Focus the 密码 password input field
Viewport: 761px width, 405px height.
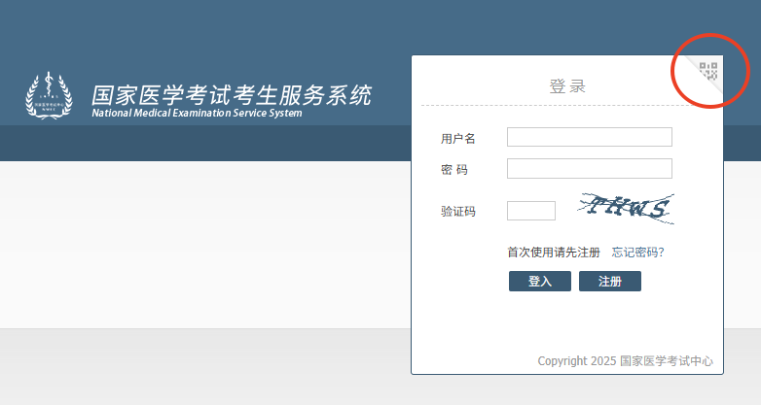click(x=589, y=169)
